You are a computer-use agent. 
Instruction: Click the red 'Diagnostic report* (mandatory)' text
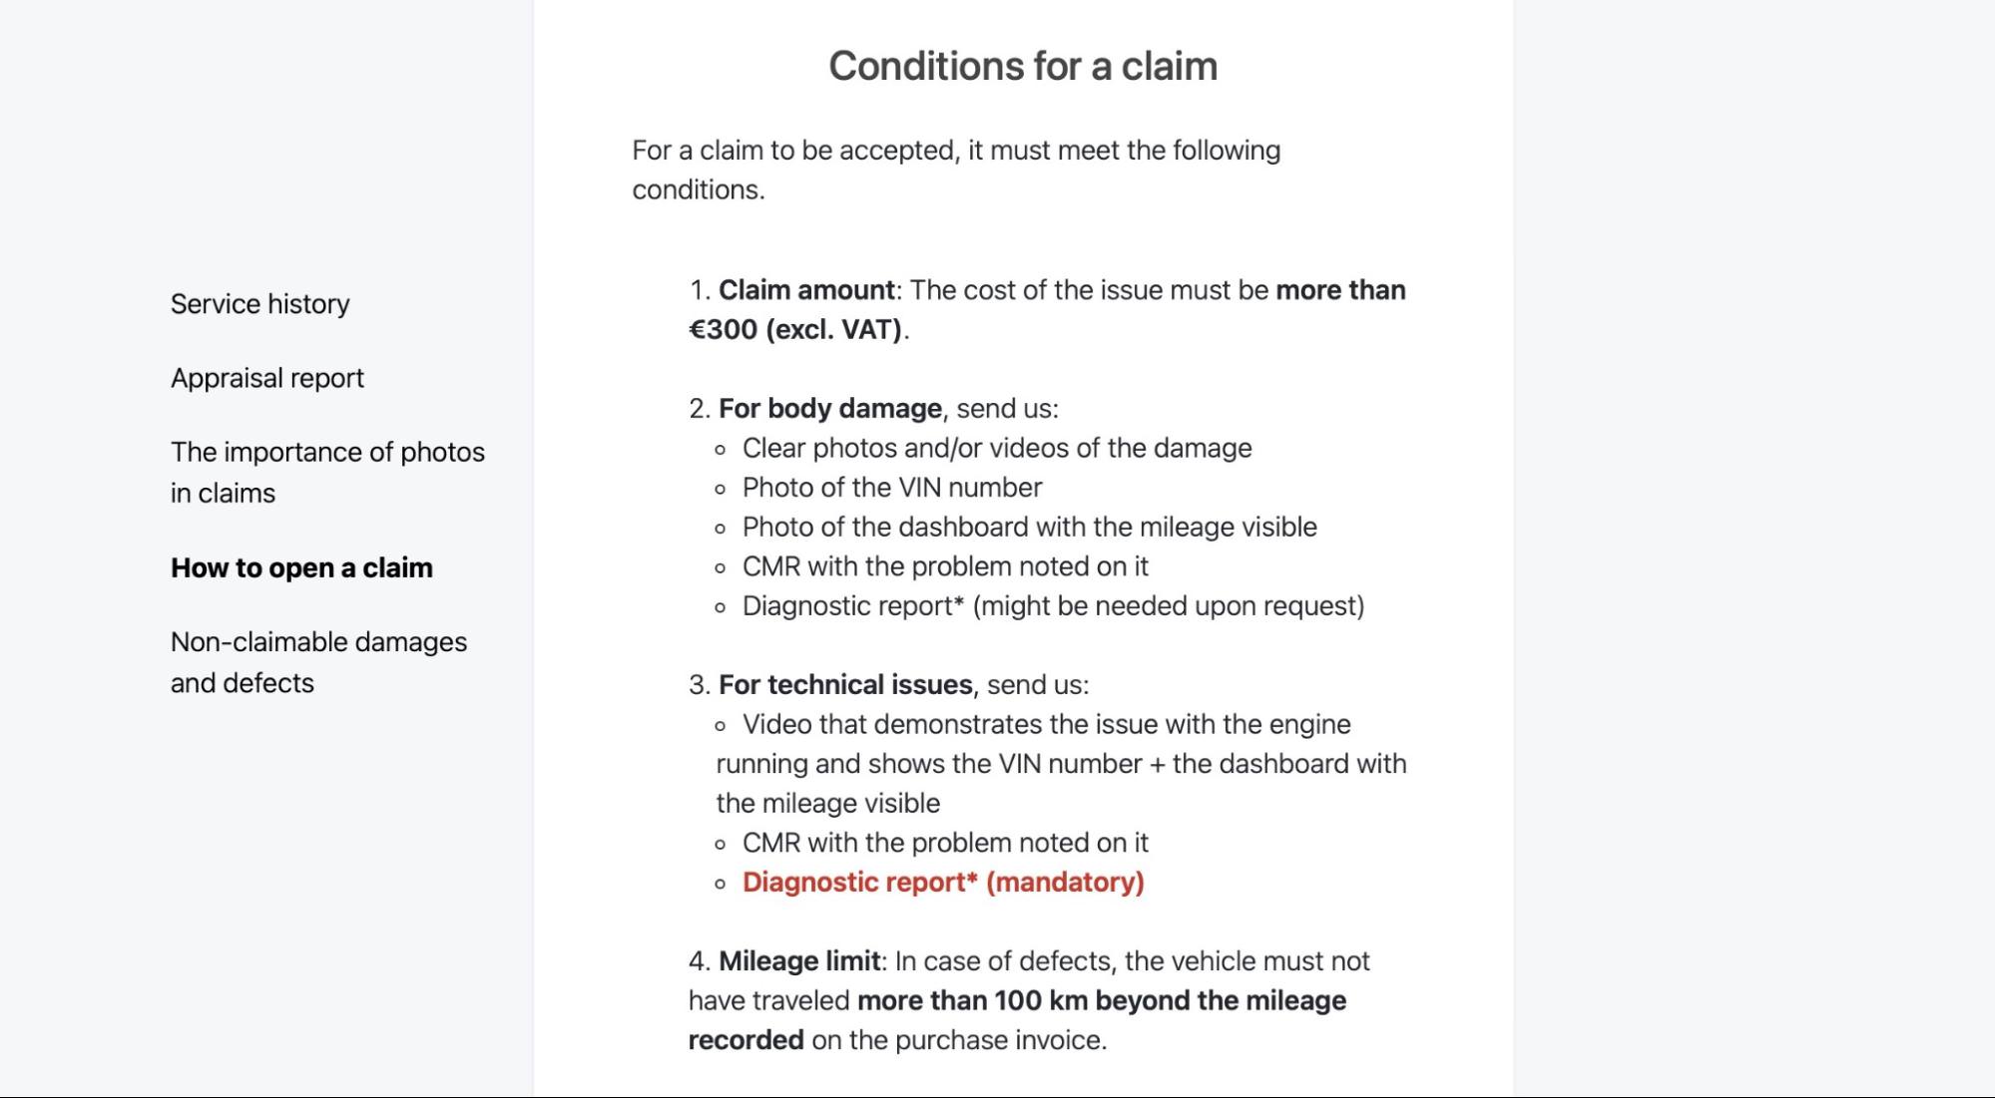[942, 883]
